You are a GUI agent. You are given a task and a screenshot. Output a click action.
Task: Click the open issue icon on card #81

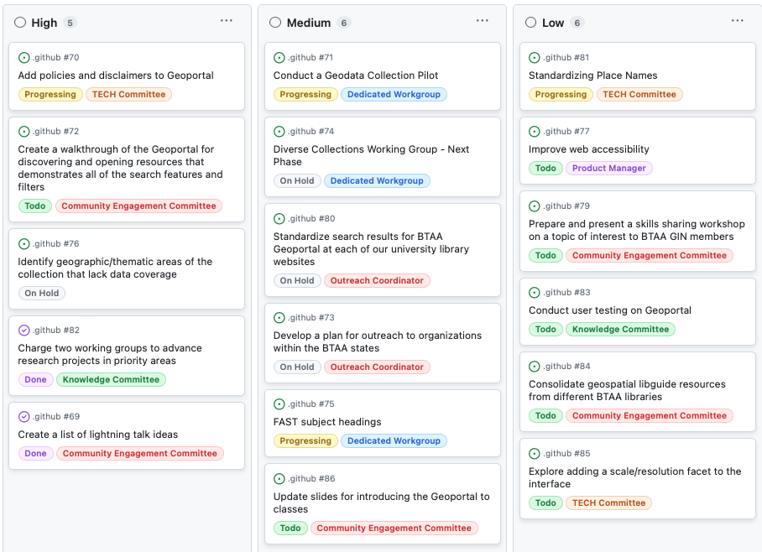535,58
